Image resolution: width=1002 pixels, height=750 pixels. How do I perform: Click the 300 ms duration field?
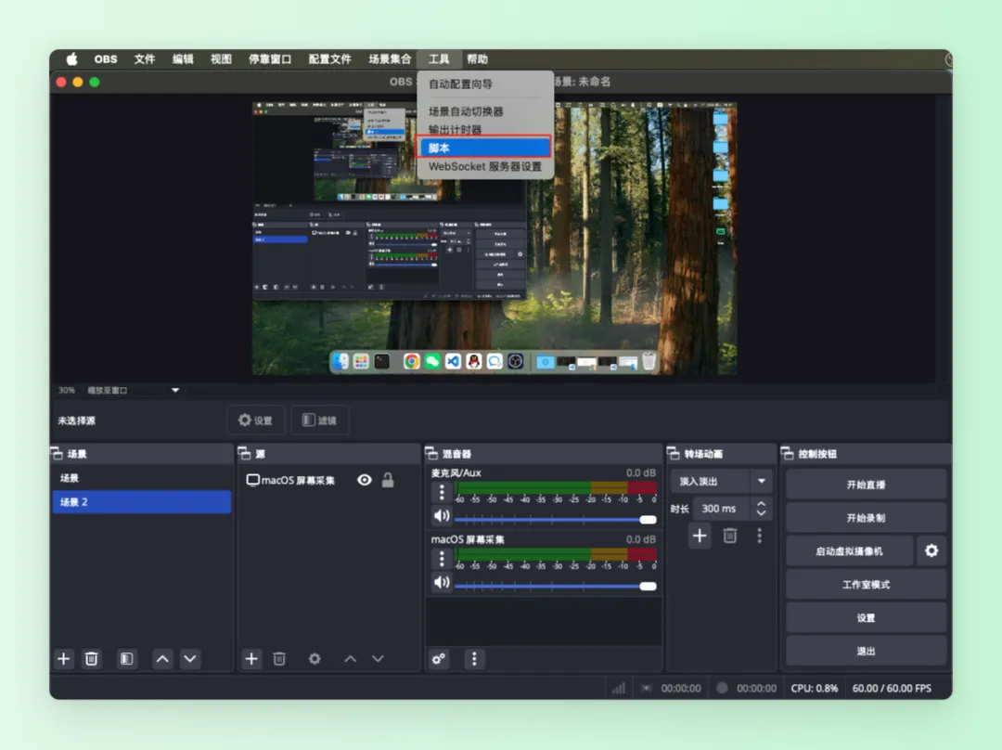[x=722, y=509]
